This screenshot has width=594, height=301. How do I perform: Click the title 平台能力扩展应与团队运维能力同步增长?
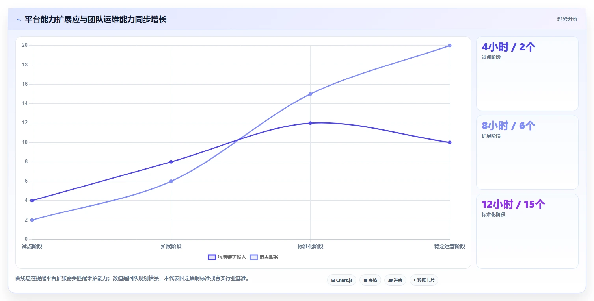pyautogui.click(x=95, y=20)
